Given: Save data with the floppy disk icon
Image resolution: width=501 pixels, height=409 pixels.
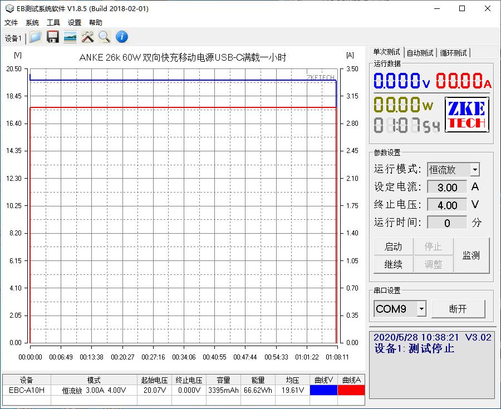Looking at the screenshot, I should coord(53,37).
